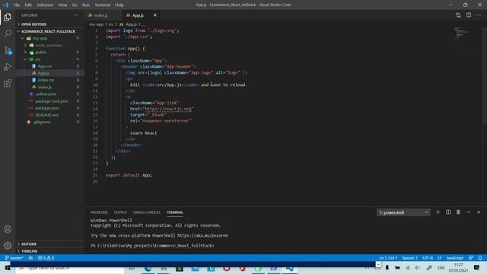The image size is (487, 274).
Task: Click Windows Start button
Action: click(x=8, y=268)
